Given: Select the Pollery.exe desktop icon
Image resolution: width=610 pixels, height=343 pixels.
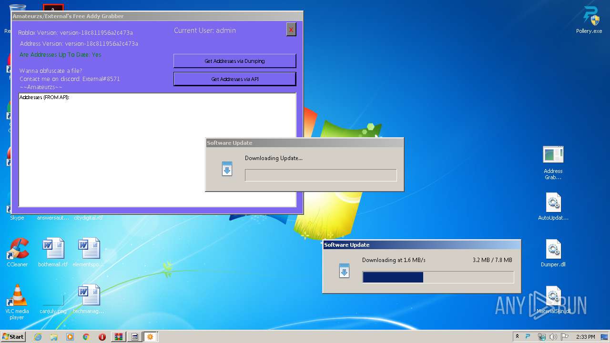Looking at the screenshot, I should (x=589, y=20).
